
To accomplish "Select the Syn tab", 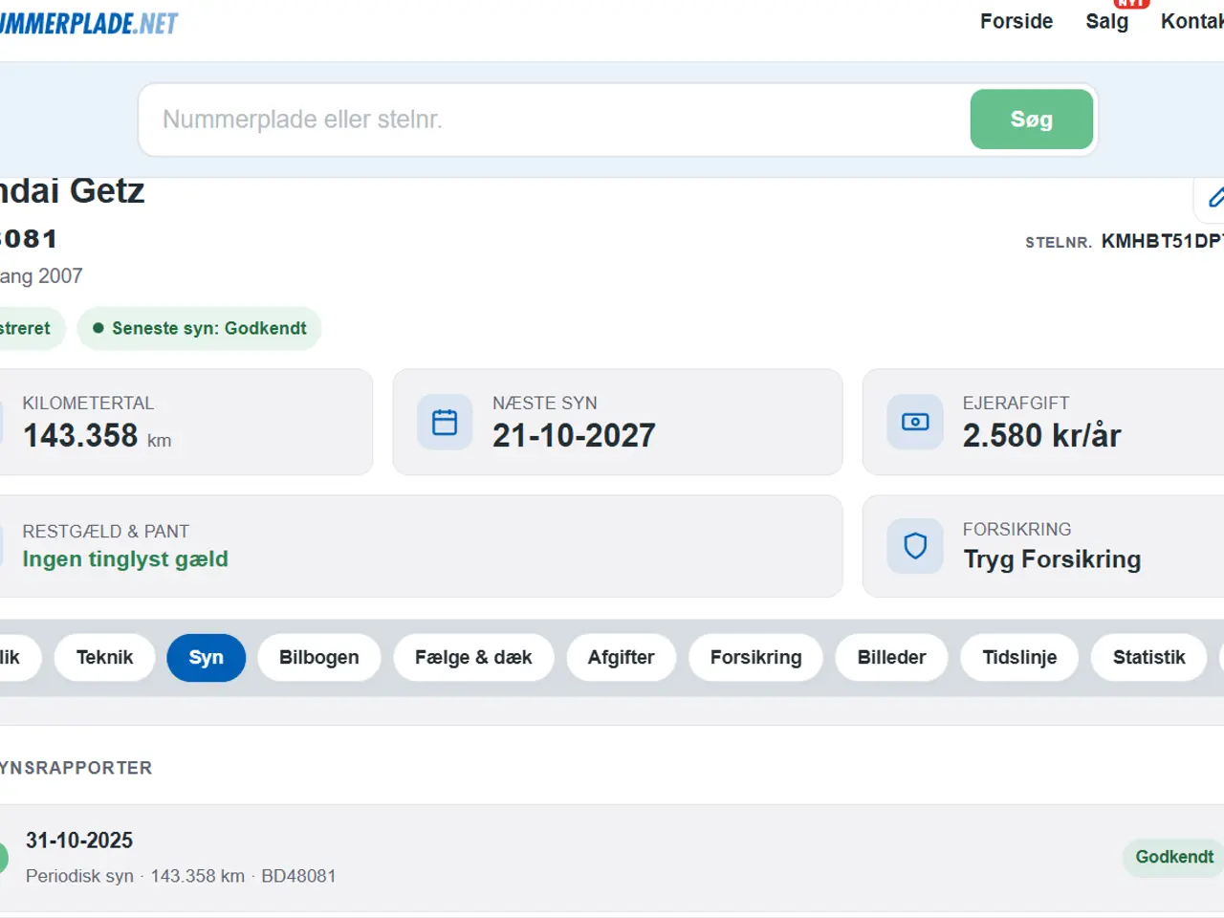I will [206, 658].
